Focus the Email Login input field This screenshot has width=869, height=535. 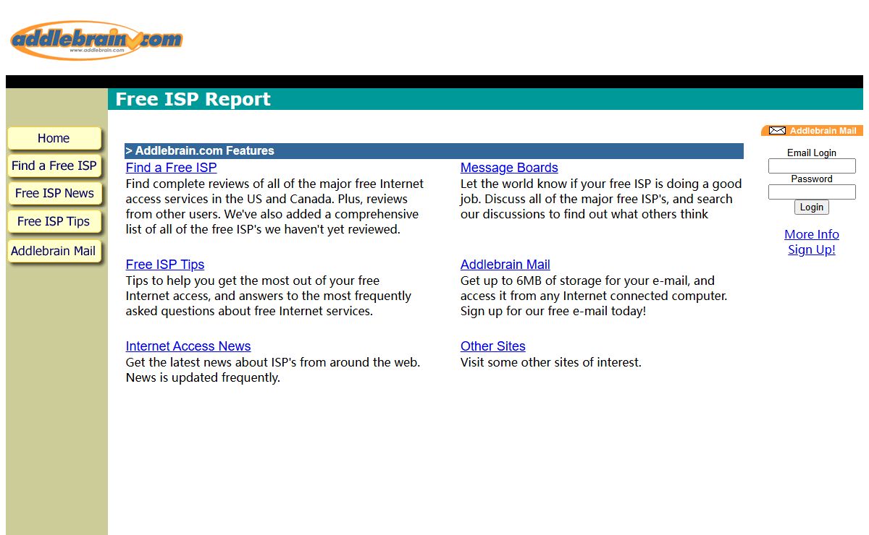(x=812, y=166)
